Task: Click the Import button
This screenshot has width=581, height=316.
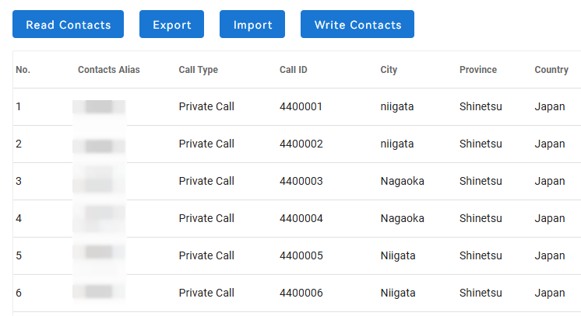Action: click(252, 25)
